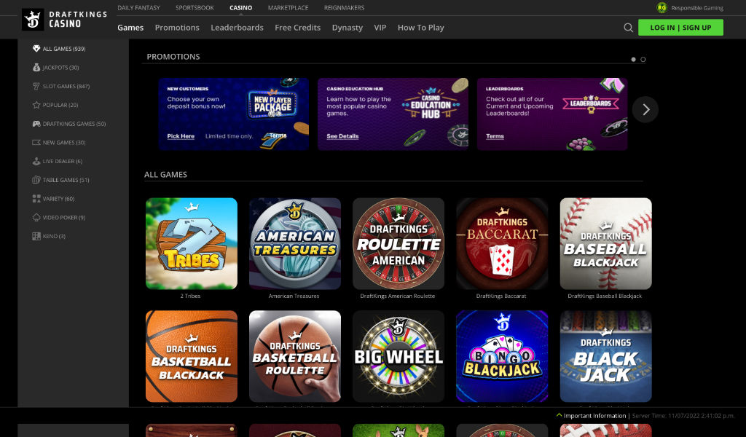The image size is (746, 437).
Task: Click the RG Responsible Gaming badge icon
Action: coord(661,7)
